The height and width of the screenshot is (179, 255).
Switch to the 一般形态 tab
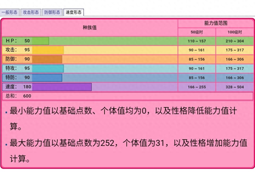coord(10,12)
